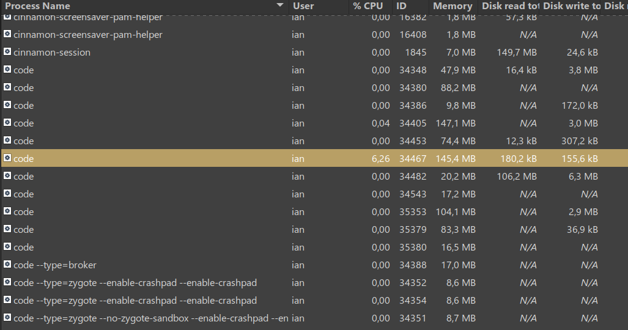
Task: Select the cinnamon-session process name
Action: pyautogui.click(x=52, y=53)
